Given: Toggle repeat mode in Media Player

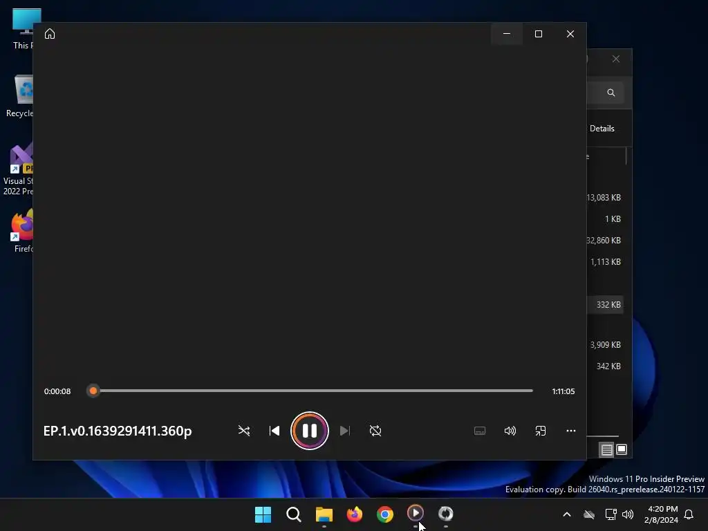Looking at the screenshot, I should point(375,431).
